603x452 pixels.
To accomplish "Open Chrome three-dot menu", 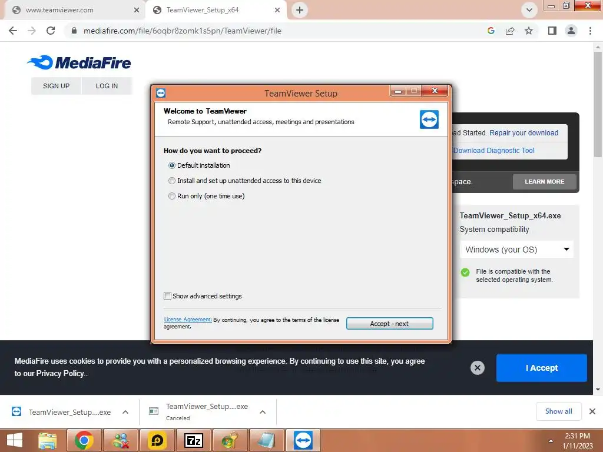I will click(590, 31).
